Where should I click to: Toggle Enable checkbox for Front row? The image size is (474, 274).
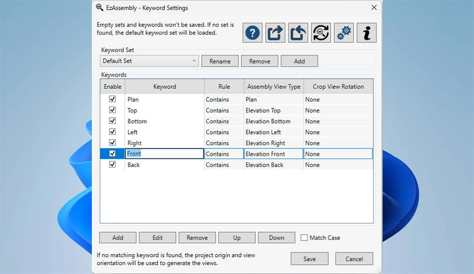click(x=112, y=153)
